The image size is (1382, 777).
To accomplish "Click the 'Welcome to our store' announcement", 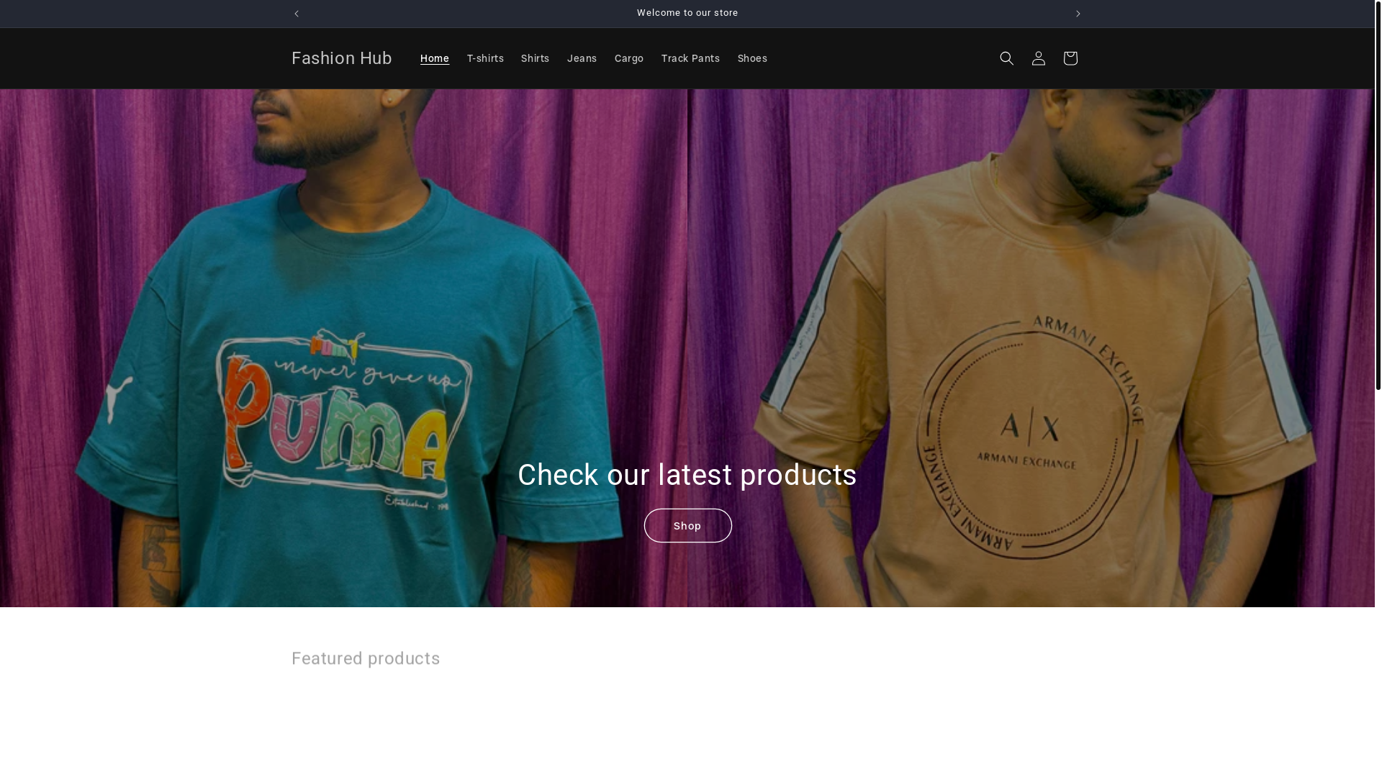I will (x=687, y=13).
